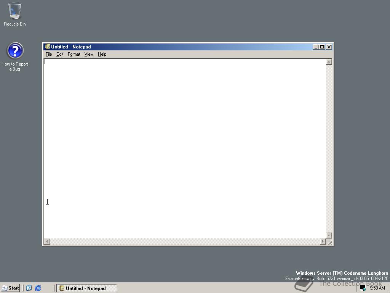Open the Format menu in Notepad
This screenshot has height=293, width=390.
(x=74, y=54)
